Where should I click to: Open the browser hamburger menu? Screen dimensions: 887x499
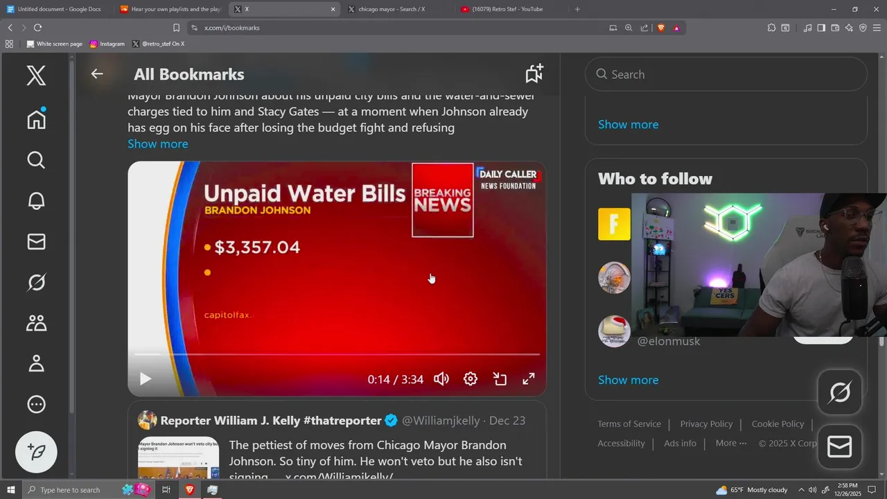877,28
